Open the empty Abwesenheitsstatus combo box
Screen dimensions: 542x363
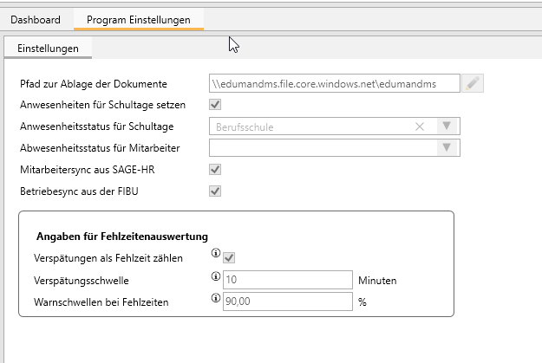coord(334,148)
